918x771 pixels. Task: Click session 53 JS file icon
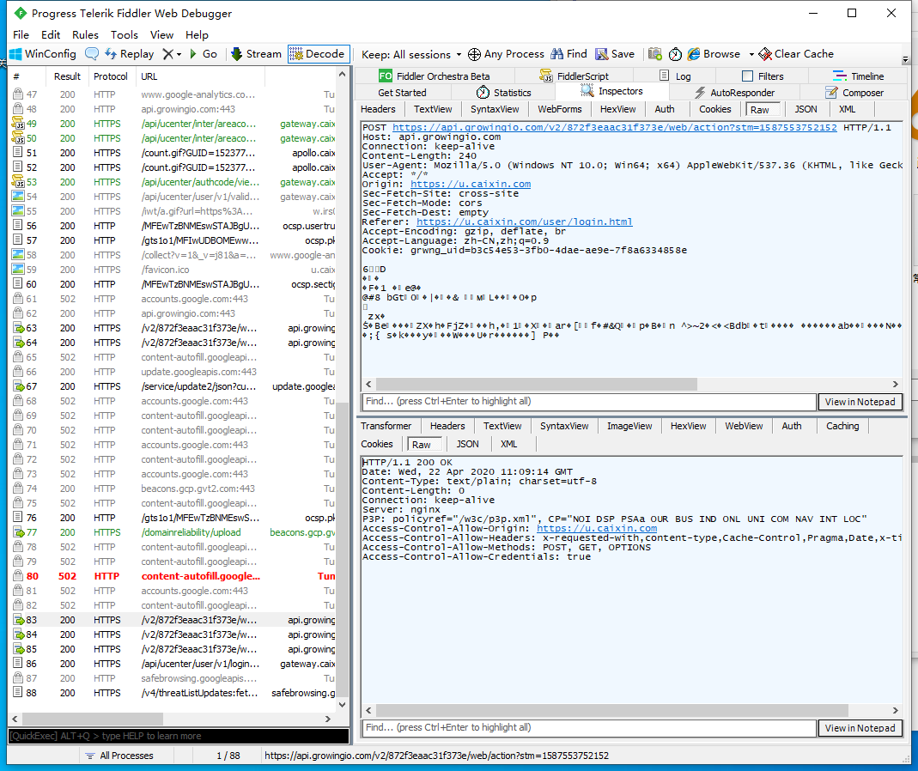tap(18, 182)
